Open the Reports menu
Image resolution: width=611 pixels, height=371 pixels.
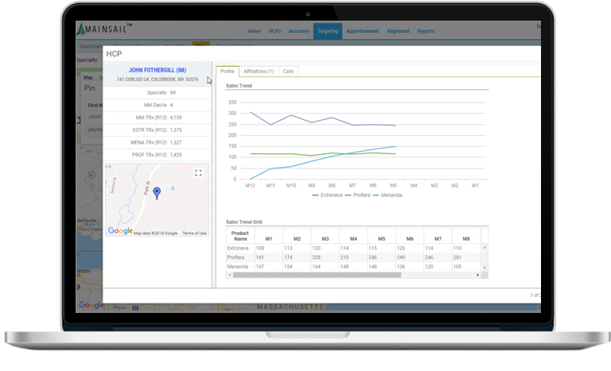pyautogui.click(x=426, y=31)
